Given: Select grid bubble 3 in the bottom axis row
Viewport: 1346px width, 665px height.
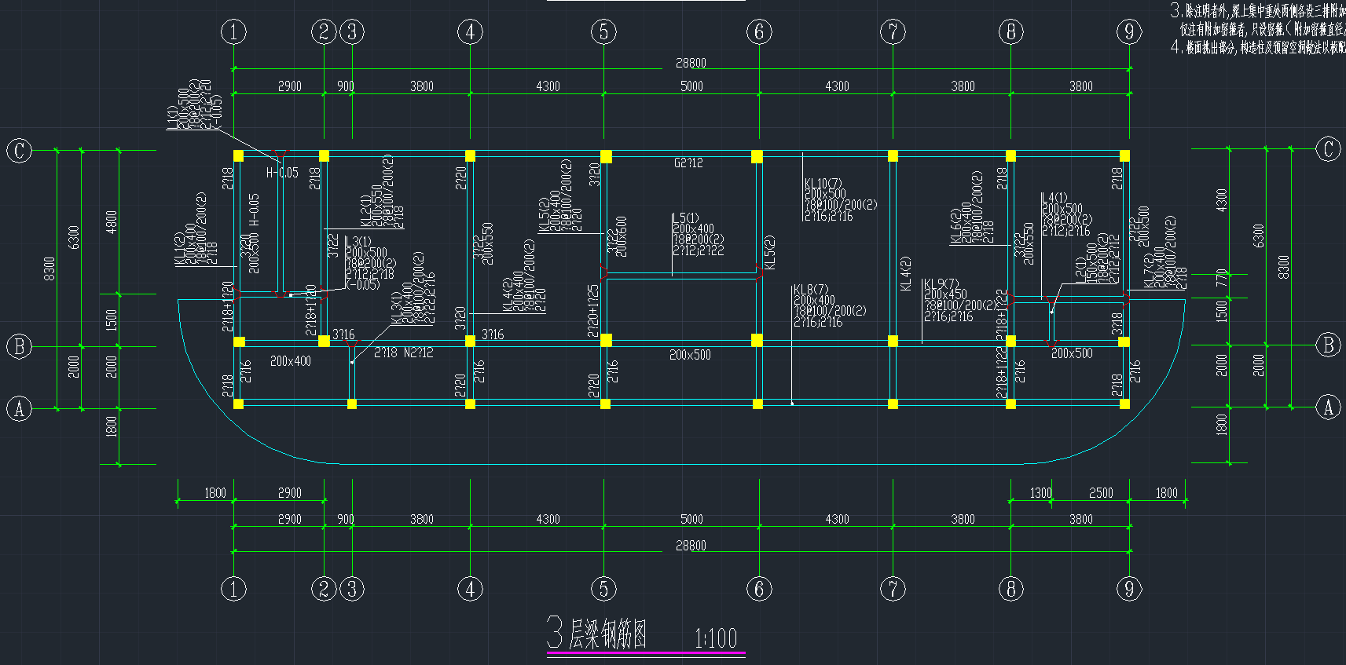Looking at the screenshot, I should (x=352, y=589).
